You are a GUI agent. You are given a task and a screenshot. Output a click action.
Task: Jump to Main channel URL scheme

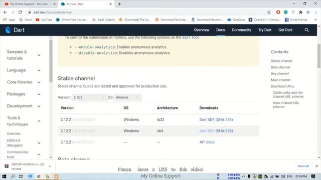point(286,104)
